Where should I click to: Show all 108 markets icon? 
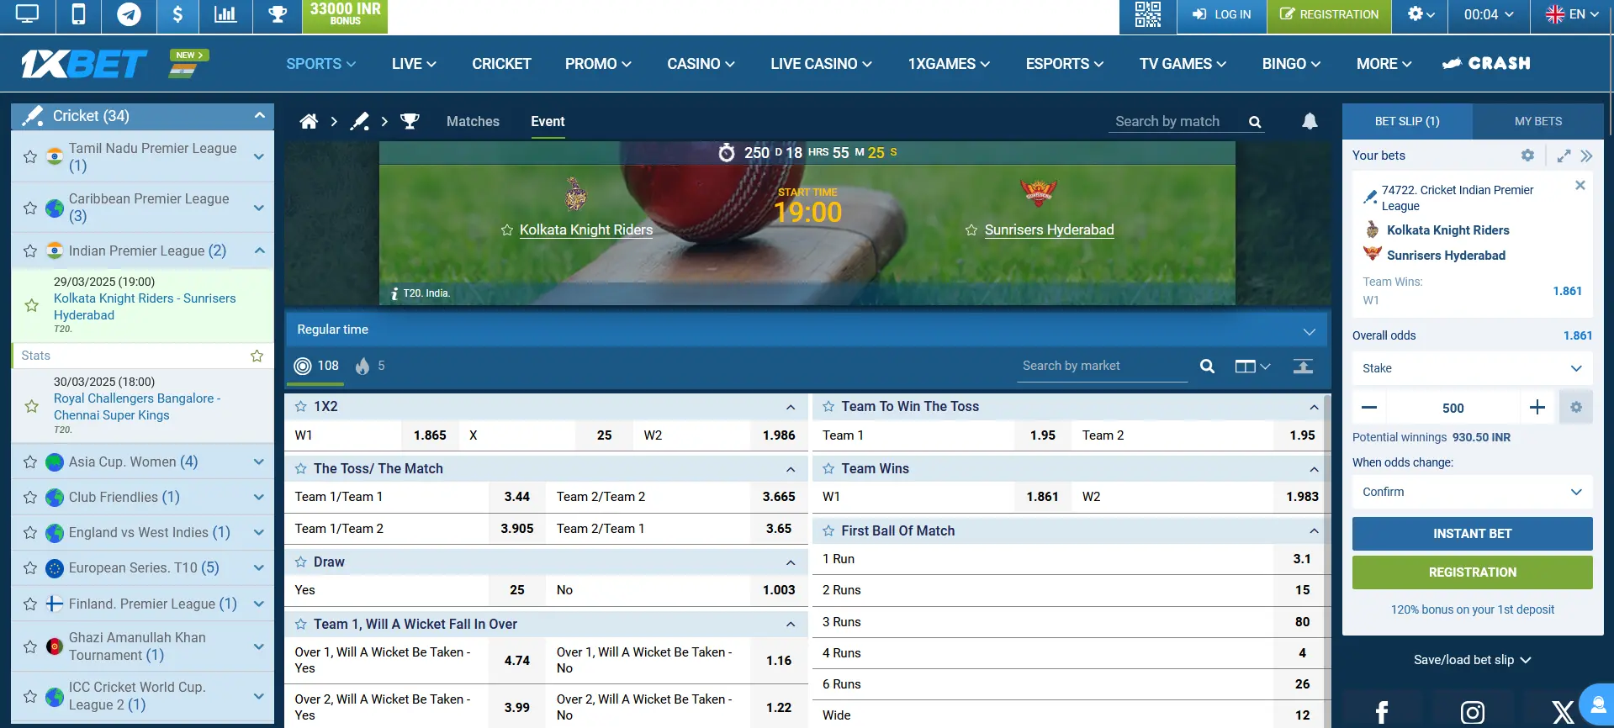click(x=303, y=367)
